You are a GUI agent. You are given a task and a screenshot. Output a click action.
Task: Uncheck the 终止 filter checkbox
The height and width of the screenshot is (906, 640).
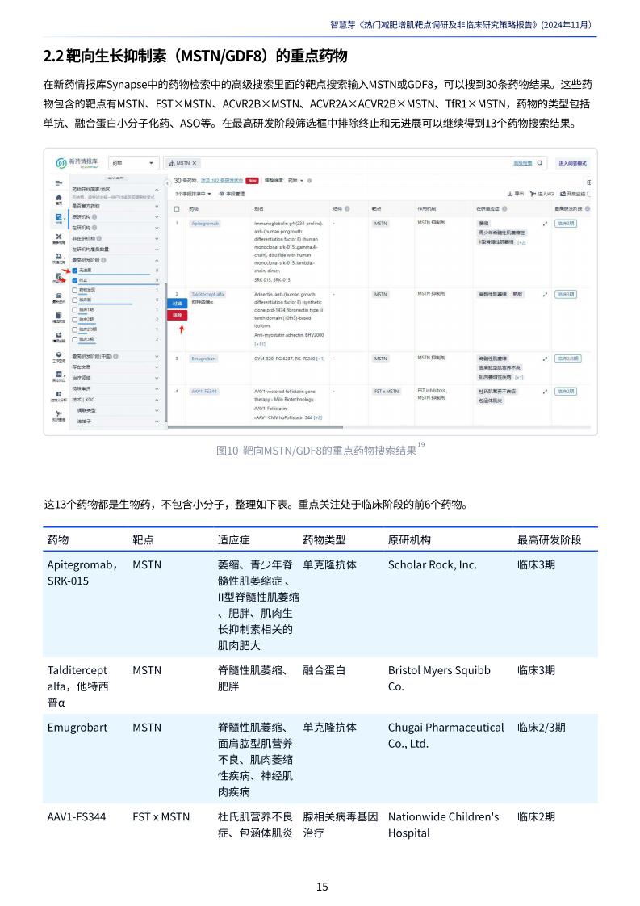pos(74,280)
